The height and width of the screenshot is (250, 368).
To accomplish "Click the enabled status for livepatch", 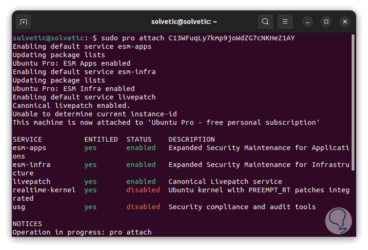I will pyautogui.click(x=141, y=182).
